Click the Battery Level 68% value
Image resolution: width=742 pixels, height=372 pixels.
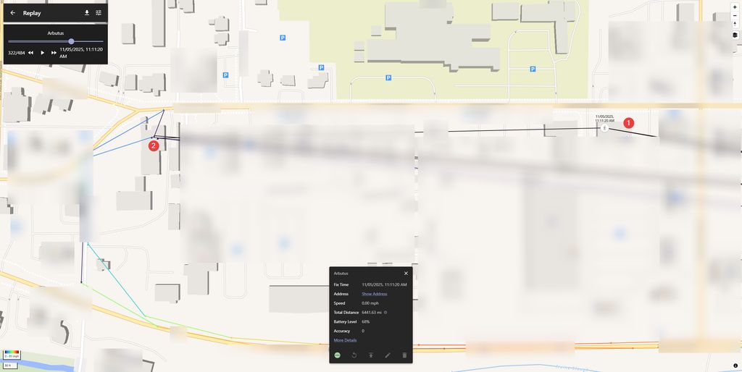tap(366, 322)
